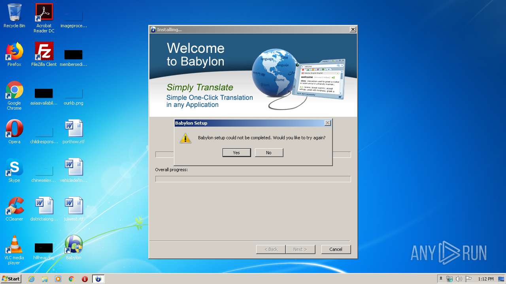Viewport: 506px width, 284px height.
Task: Show hidden system tray icons
Action: (x=441, y=279)
